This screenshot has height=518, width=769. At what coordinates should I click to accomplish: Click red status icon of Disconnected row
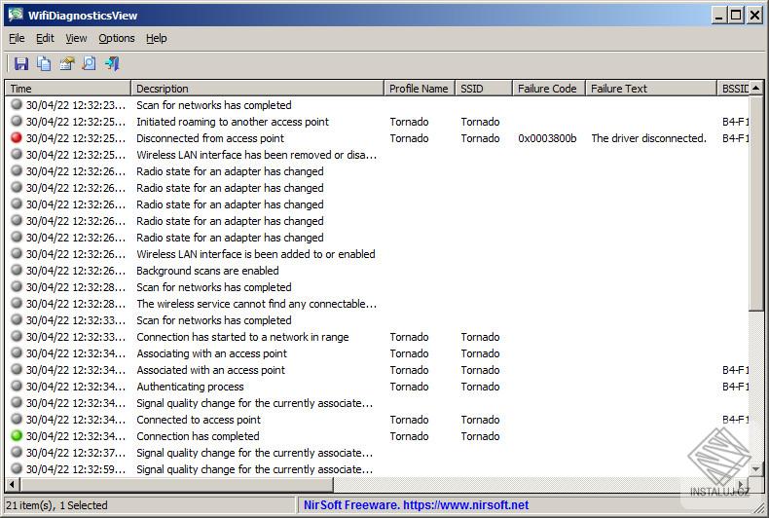coord(17,138)
